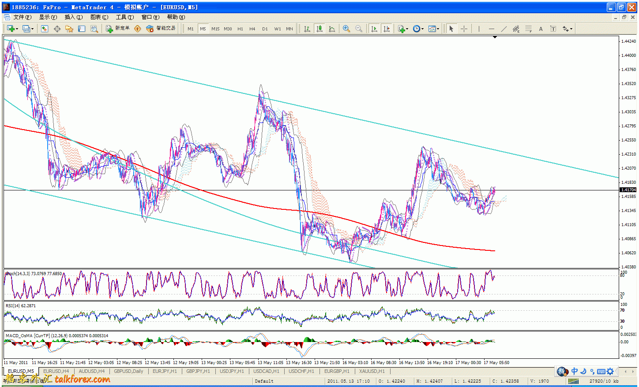The height and width of the screenshot is (387, 639).
Task: Open Profiles dropdown arrow
Action: (x=32, y=29)
